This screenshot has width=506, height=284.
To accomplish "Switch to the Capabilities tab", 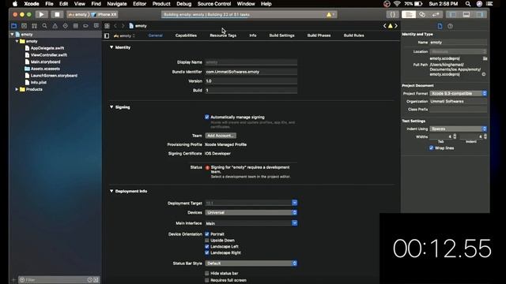I will pos(186,35).
